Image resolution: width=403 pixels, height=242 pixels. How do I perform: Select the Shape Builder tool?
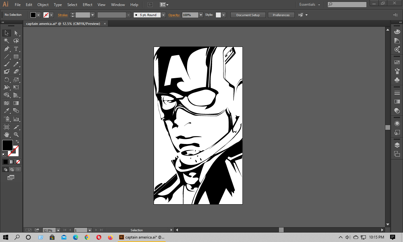click(x=7, y=95)
